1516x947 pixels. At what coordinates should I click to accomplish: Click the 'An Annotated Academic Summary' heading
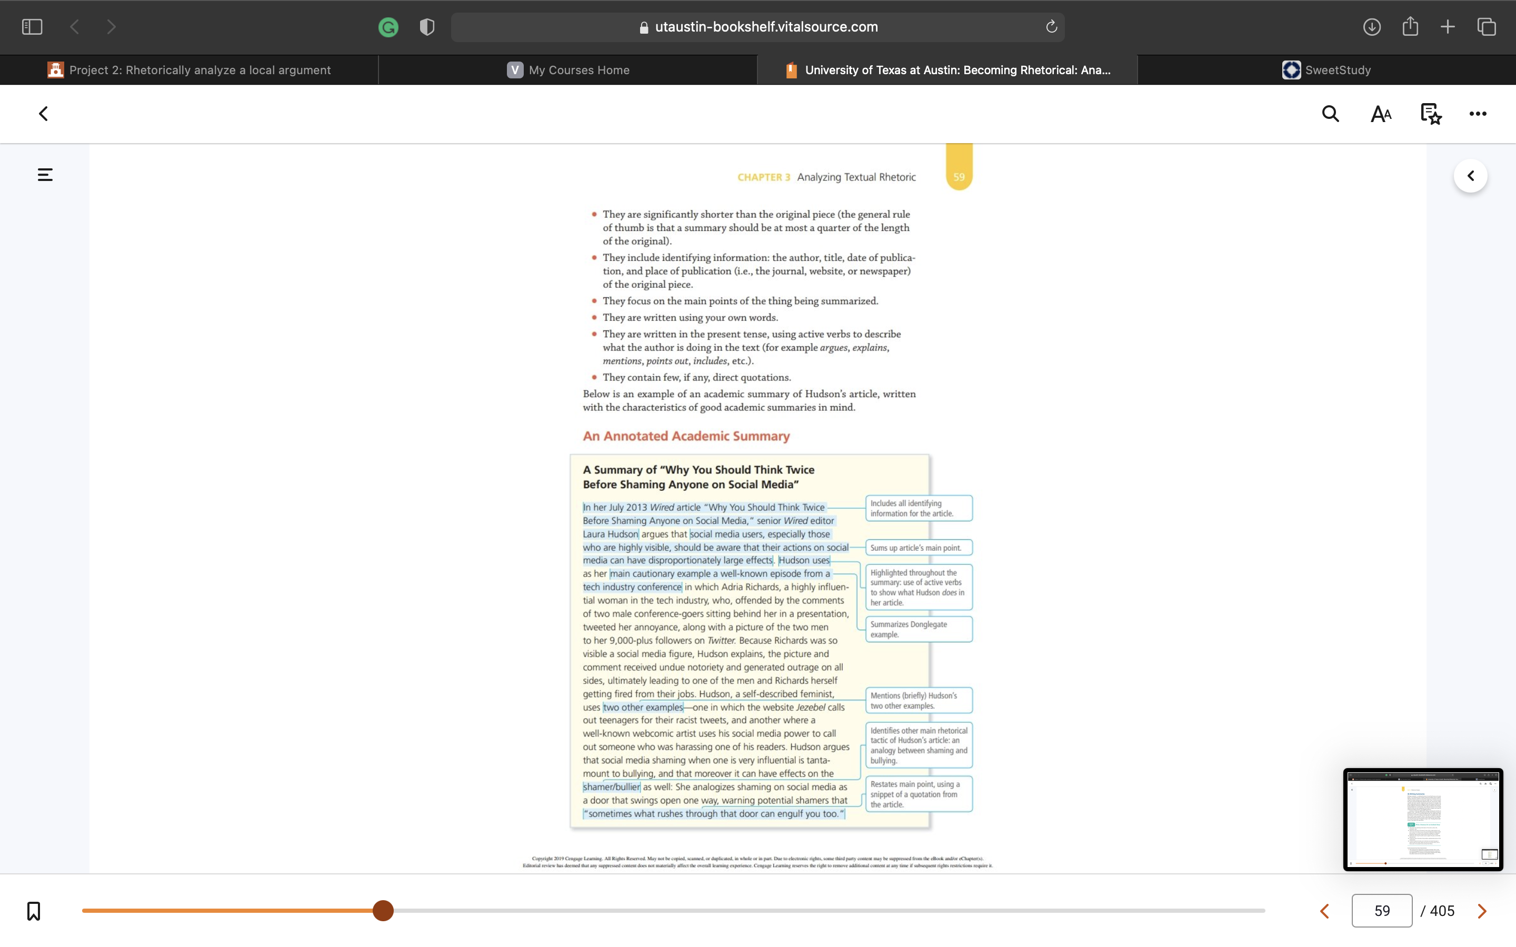(686, 436)
